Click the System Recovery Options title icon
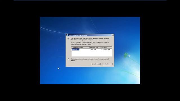Viewport: 180px width, 101px height. click(67, 35)
